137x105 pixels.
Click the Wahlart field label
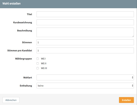click(28, 78)
